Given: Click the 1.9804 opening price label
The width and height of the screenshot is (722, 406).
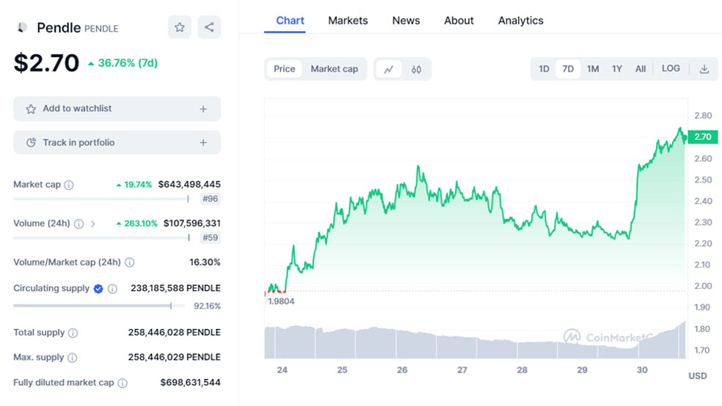Looking at the screenshot, I should (x=281, y=302).
